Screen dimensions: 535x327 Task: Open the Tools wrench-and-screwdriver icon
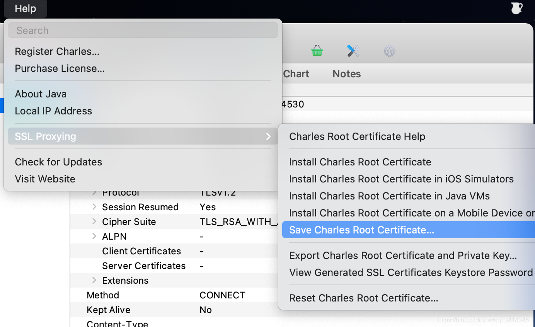point(353,51)
